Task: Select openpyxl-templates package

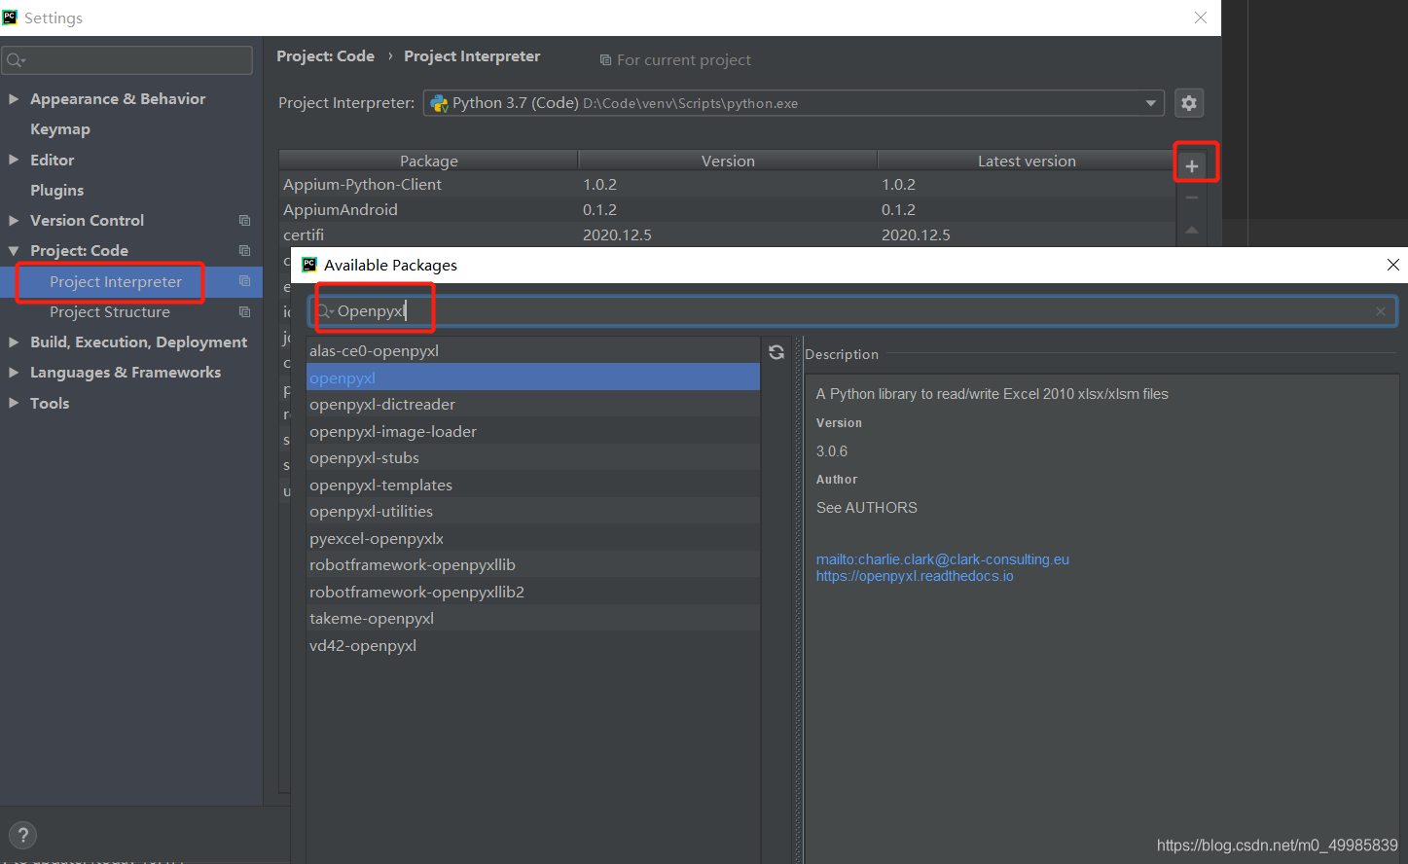Action: click(533, 486)
